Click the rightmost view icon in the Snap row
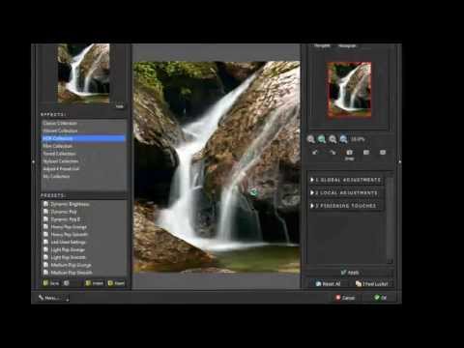The height and width of the screenshot is (348, 464). coord(383,152)
